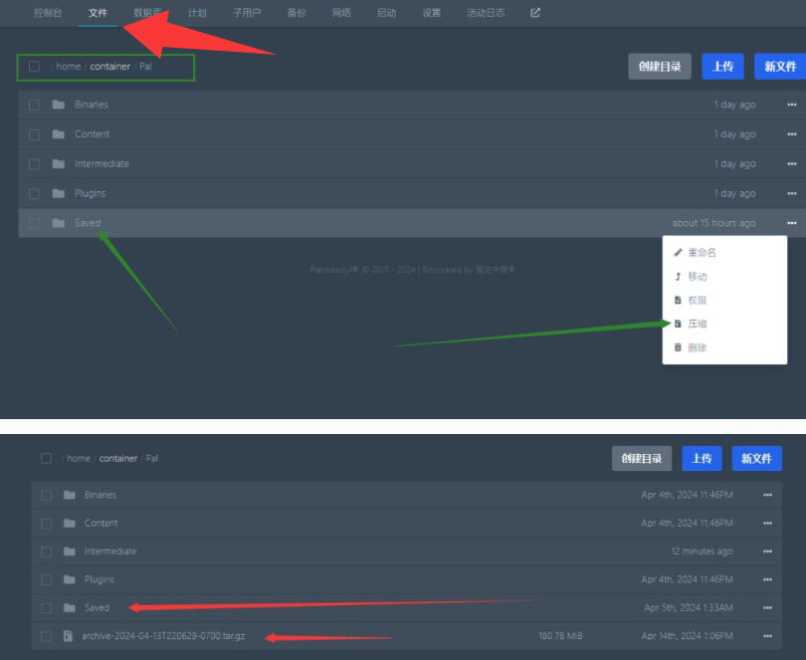Image resolution: width=806 pixels, height=660 pixels.
Task: Open the Saved folder in the Apr 5th, 2024 row
Action: tap(97, 607)
